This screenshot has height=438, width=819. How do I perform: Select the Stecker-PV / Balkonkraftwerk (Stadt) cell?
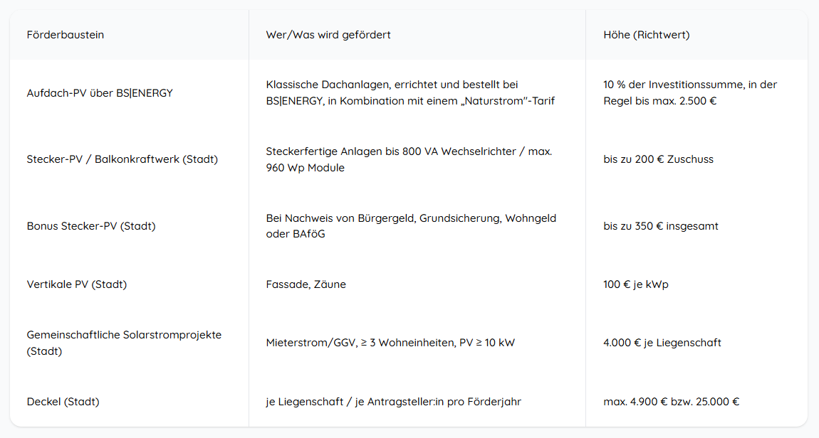click(122, 159)
